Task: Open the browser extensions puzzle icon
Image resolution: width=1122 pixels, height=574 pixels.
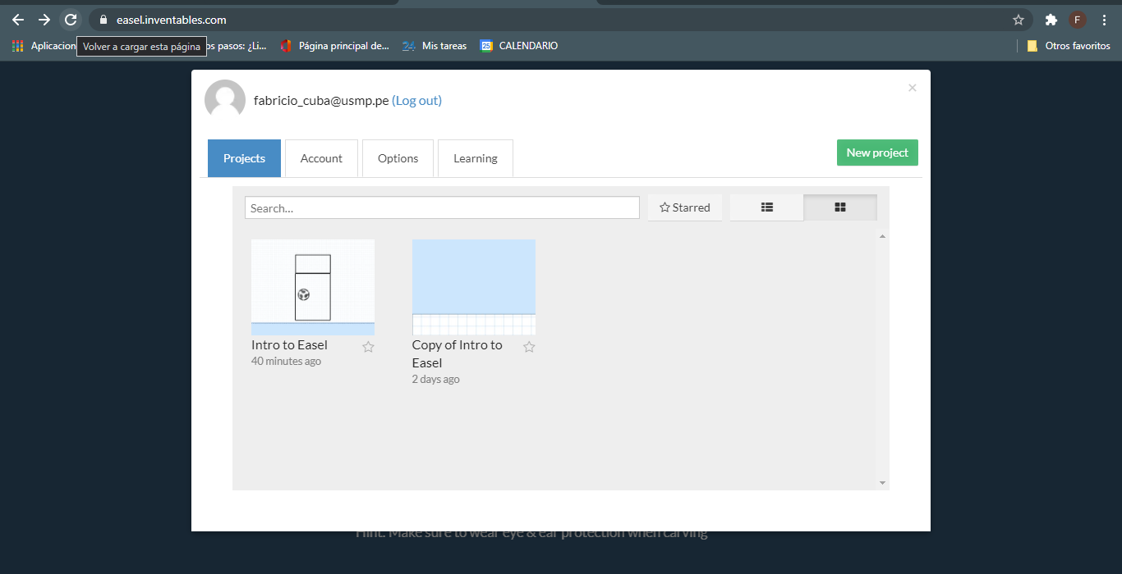Action: pyautogui.click(x=1051, y=20)
